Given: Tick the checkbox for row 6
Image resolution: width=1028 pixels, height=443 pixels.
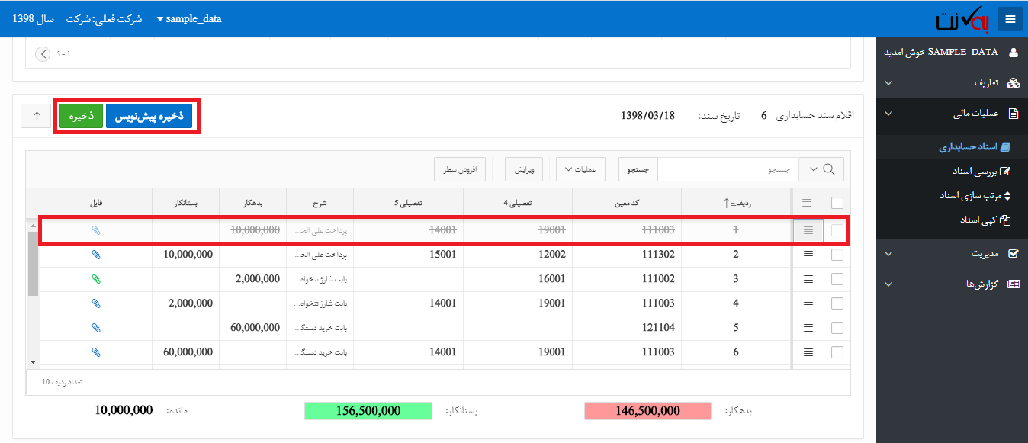Looking at the screenshot, I should 837,352.
